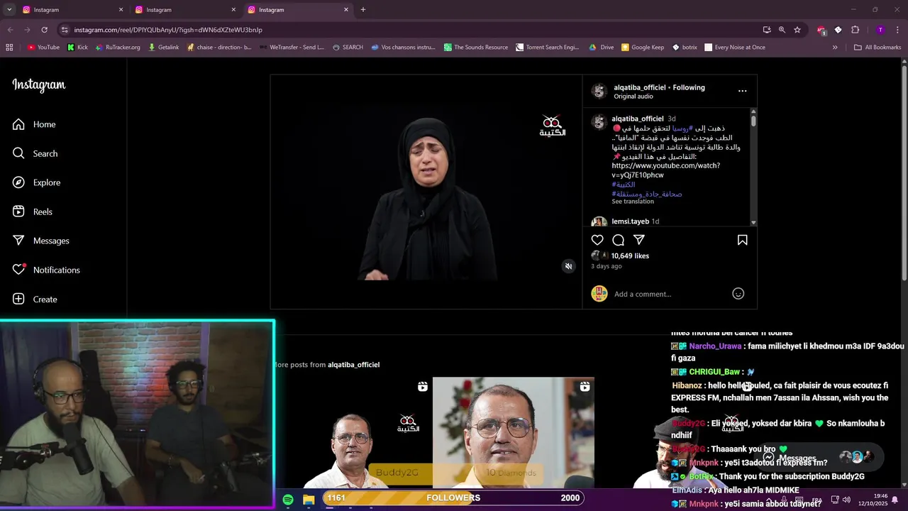908x511 pixels.
Task: Open the YouTube link in caption
Action: (666, 170)
